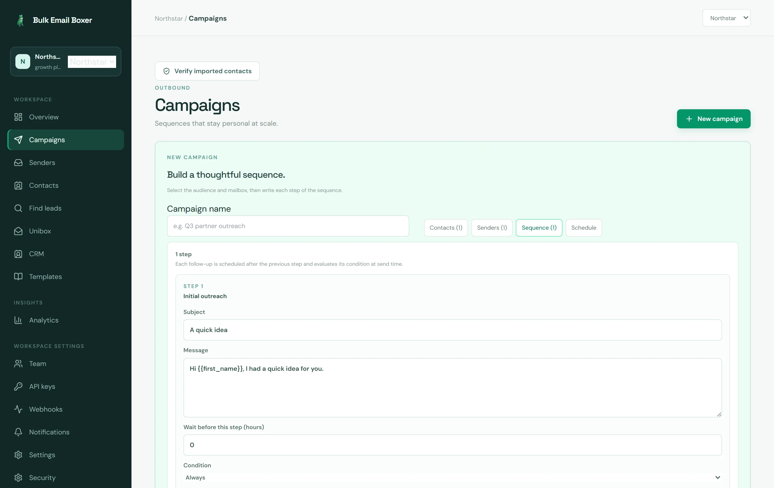This screenshot has height=488, width=774.
Task: Open the top-right Northstar selector
Action: click(726, 18)
